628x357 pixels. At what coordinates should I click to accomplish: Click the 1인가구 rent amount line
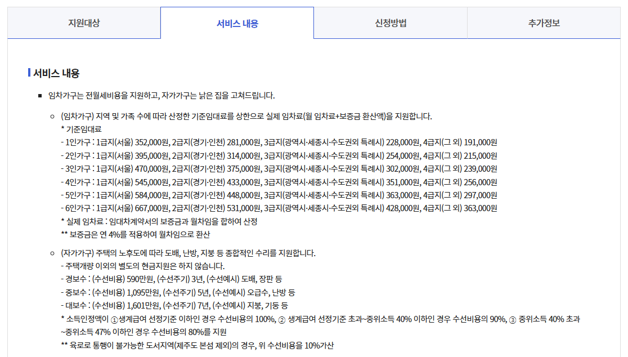(x=279, y=141)
